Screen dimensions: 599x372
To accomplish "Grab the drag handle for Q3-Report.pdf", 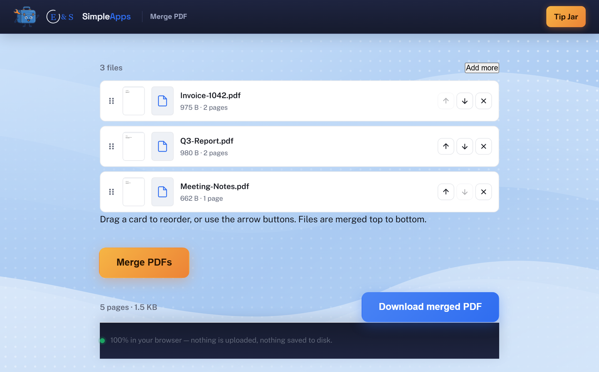I will click(112, 146).
